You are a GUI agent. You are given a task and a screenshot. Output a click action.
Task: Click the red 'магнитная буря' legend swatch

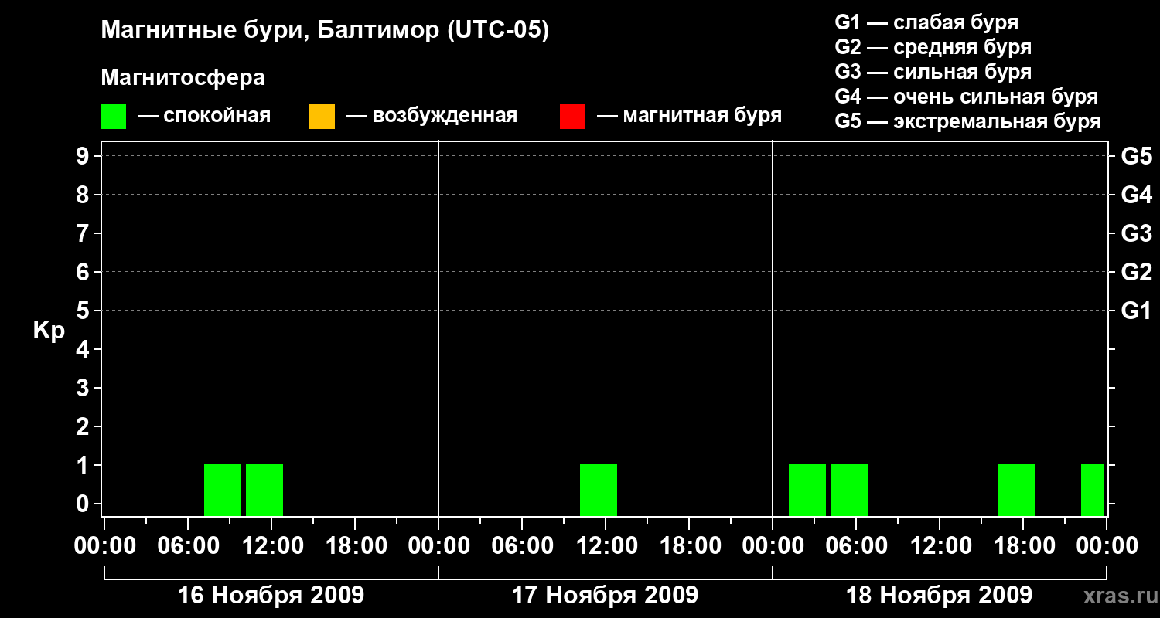point(572,117)
